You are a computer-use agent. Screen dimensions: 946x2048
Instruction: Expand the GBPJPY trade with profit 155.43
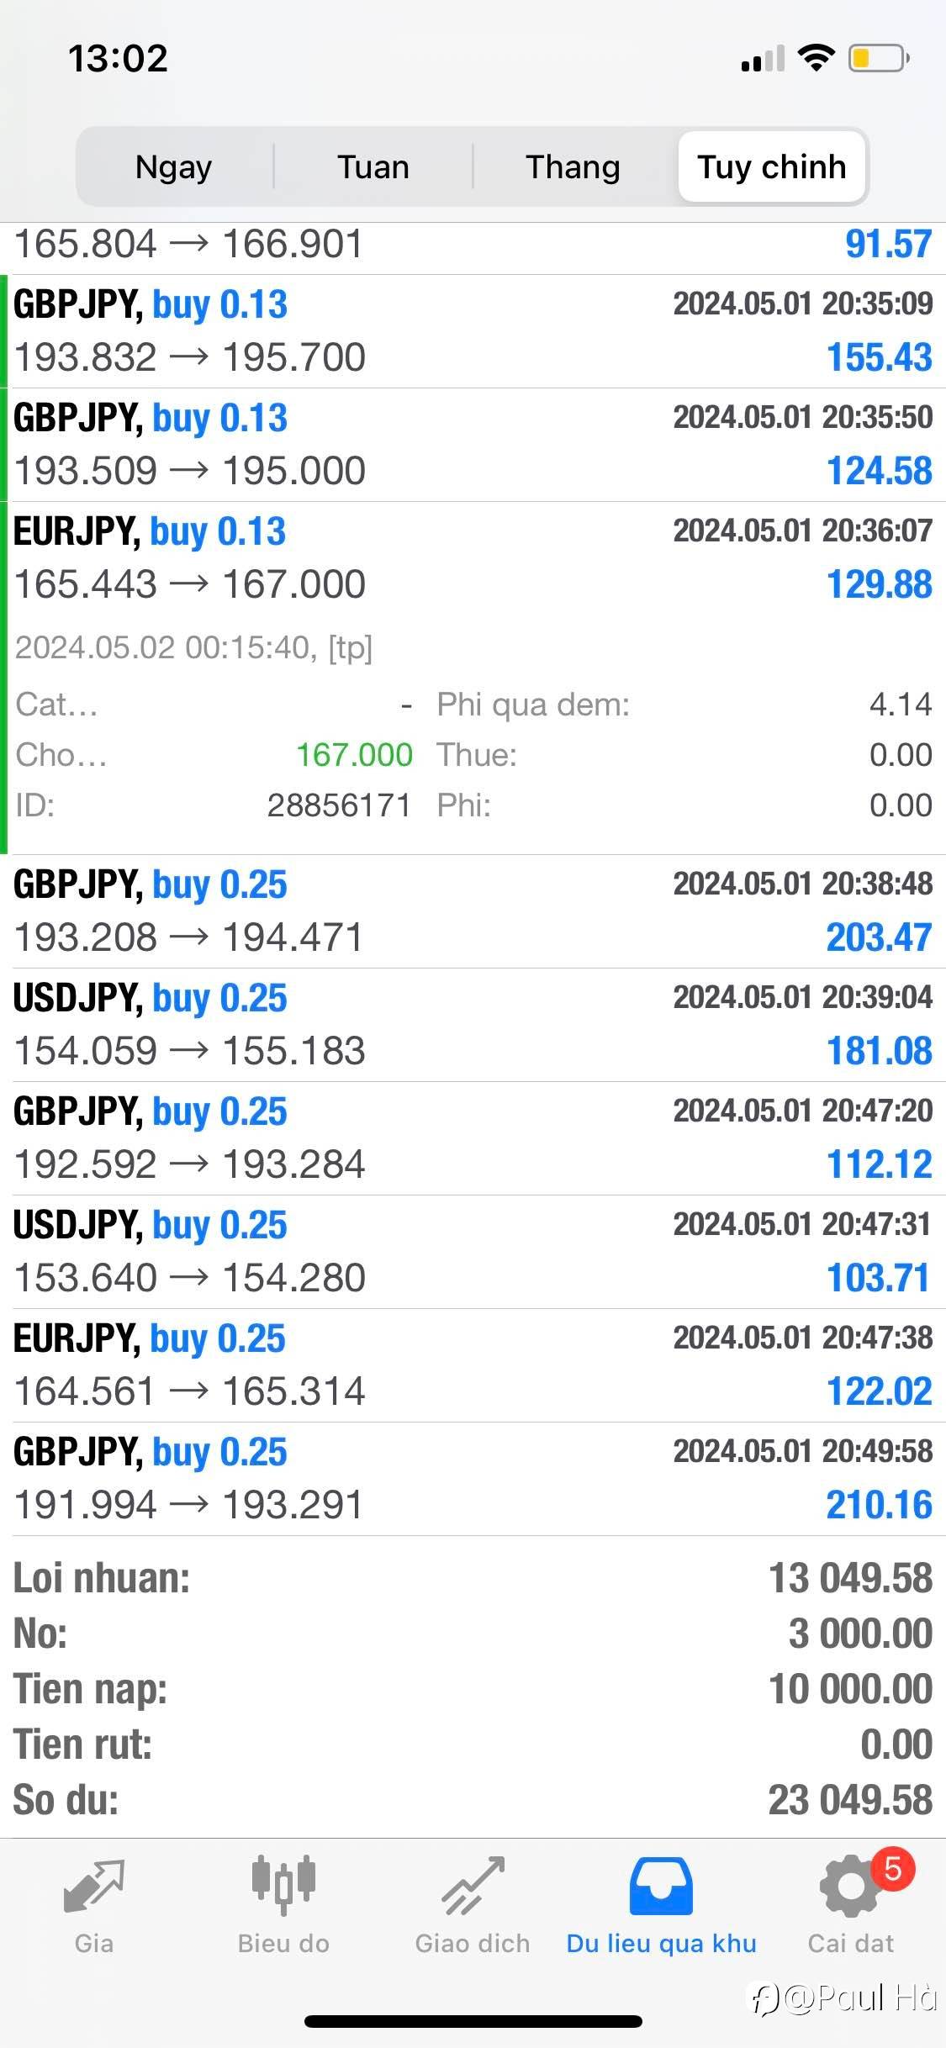click(x=473, y=331)
